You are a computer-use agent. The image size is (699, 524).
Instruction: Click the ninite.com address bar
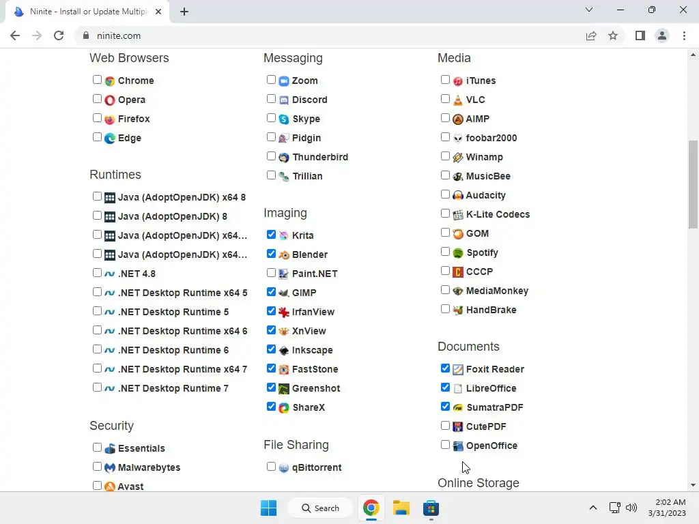click(x=330, y=35)
